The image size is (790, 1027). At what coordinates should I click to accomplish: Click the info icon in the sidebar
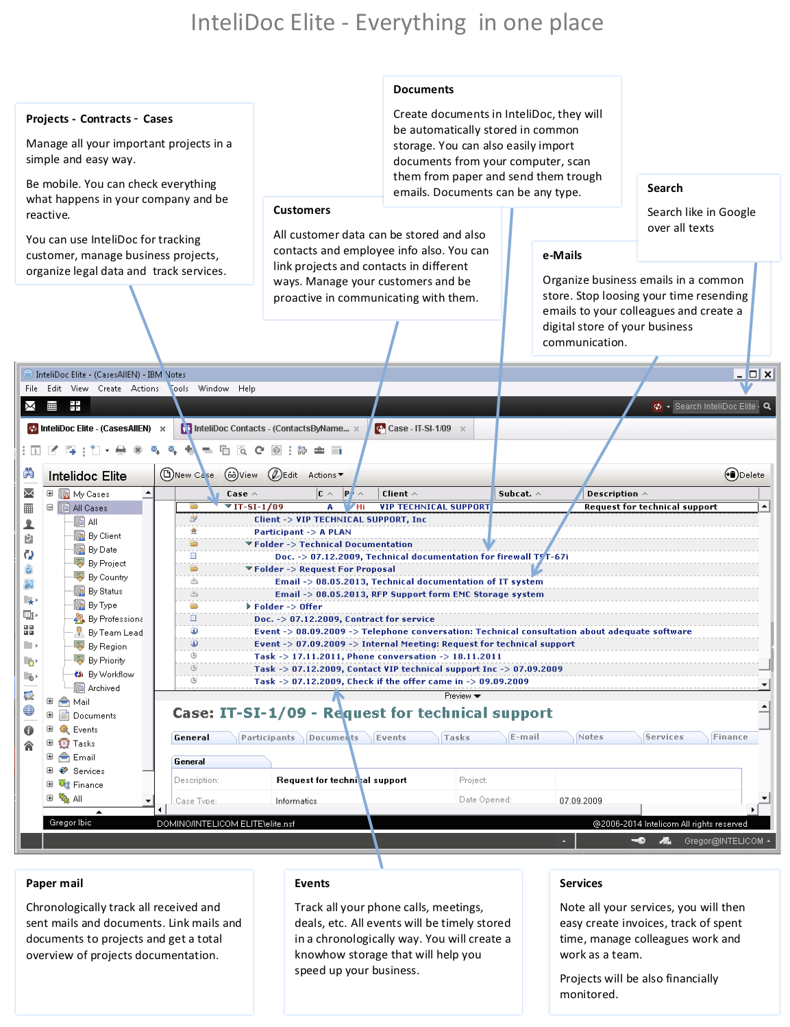[x=29, y=730]
